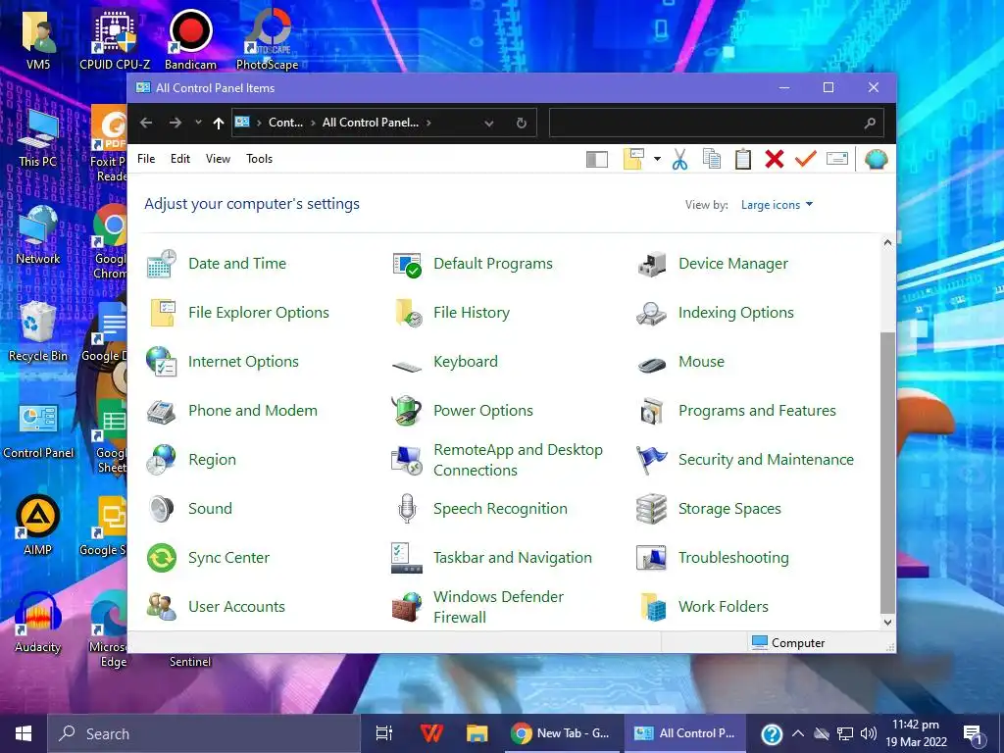Refresh the Control Panel address bar
This screenshot has height=753, width=1004.
522,123
